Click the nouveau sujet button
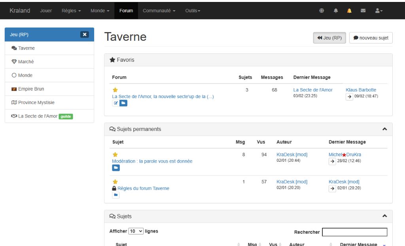 (371, 38)
